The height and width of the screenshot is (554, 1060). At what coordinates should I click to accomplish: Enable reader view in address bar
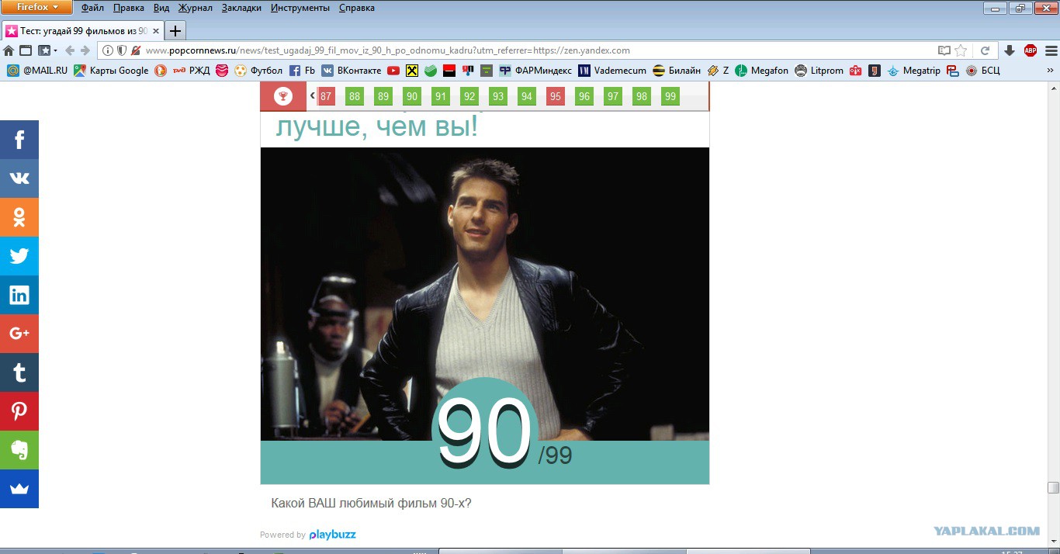(944, 50)
